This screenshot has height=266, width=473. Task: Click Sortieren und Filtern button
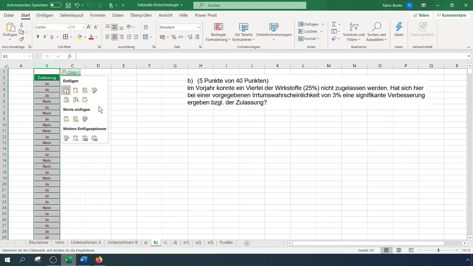tap(354, 32)
